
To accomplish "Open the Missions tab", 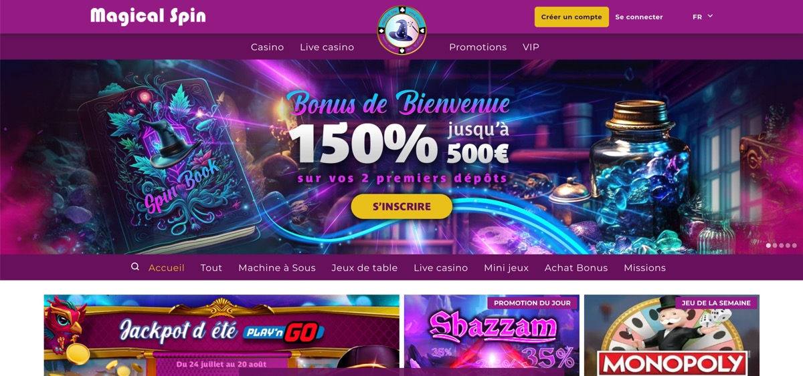I will pos(644,268).
